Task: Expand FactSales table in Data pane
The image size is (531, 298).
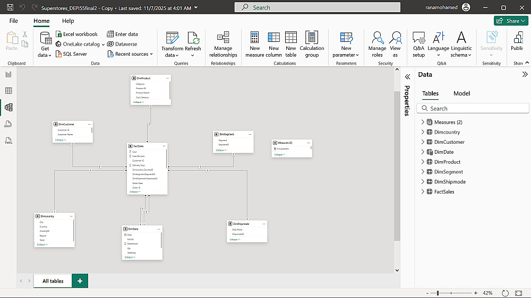Action: pos(423,191)
